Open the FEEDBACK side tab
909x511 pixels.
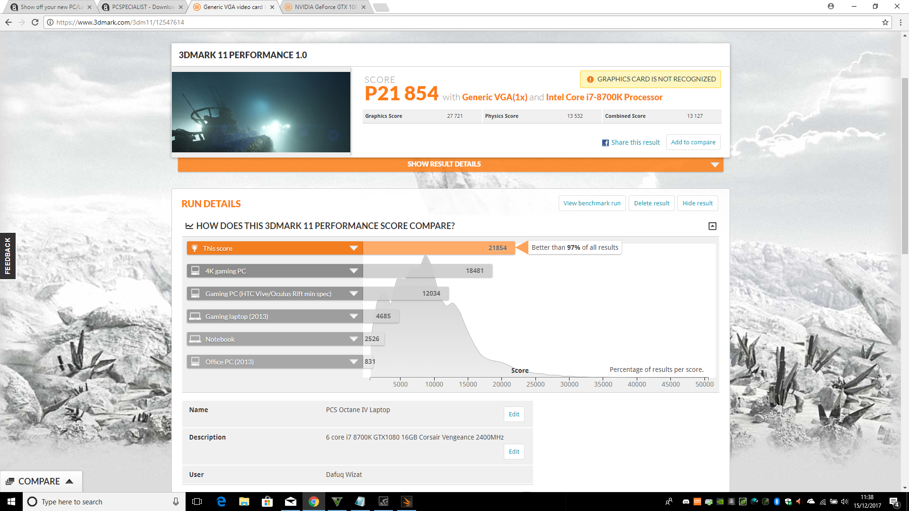click(x=8, y=256)
